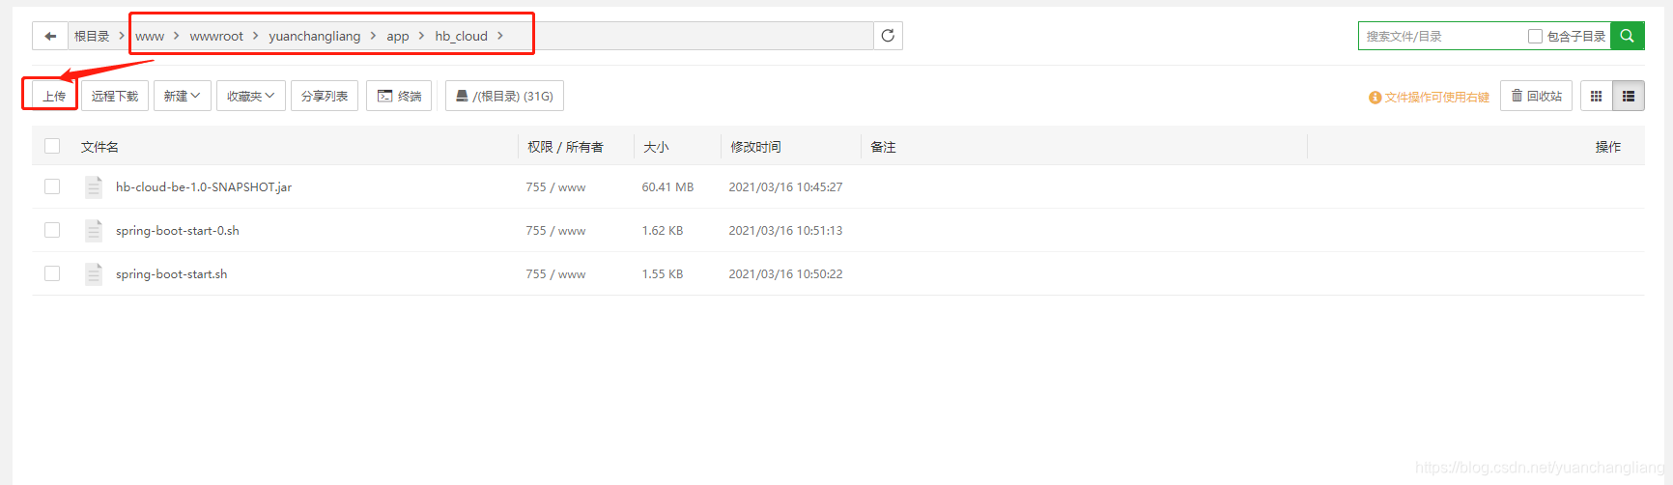This screenshot has width=1673, height=485.
Task: Toggle the select-all files checkbox
Action: 52,146
